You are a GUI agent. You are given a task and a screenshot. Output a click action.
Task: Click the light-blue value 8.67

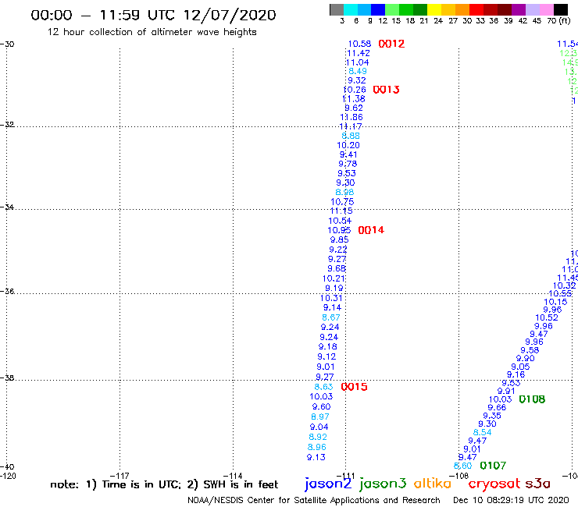(331, 317)
